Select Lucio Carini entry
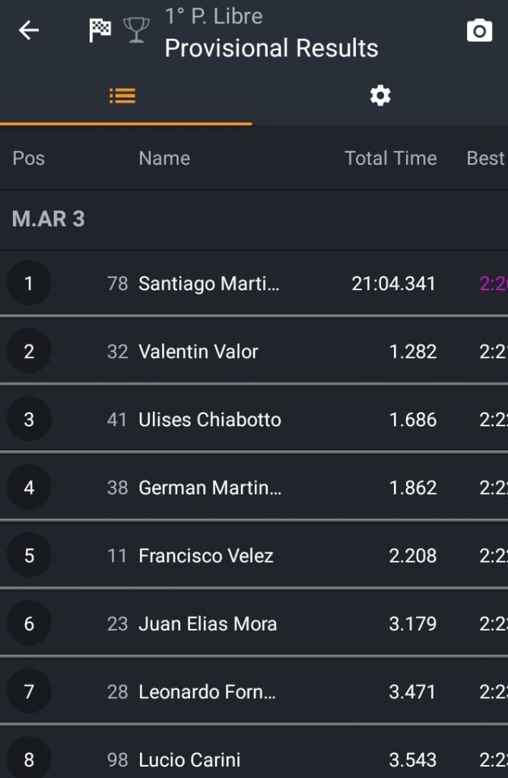 254,753
